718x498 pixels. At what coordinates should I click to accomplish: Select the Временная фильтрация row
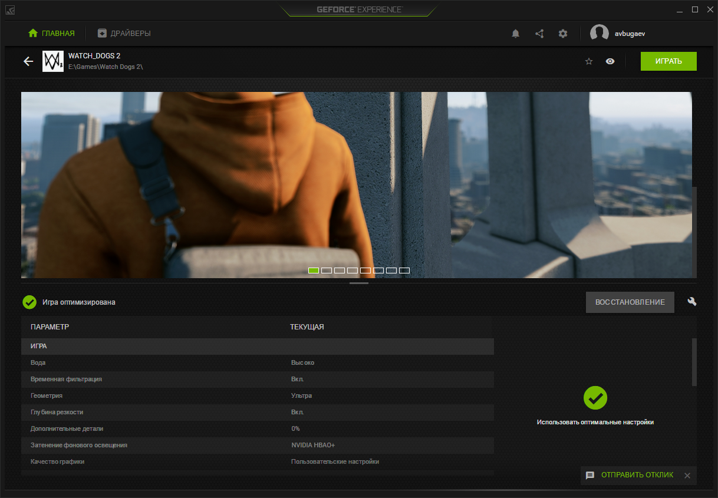tap(258, 379)
